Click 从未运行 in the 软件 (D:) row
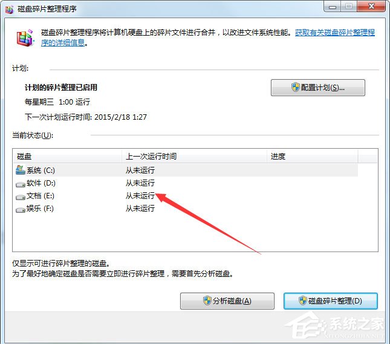 pyautogui.click(x=140, y=183)
